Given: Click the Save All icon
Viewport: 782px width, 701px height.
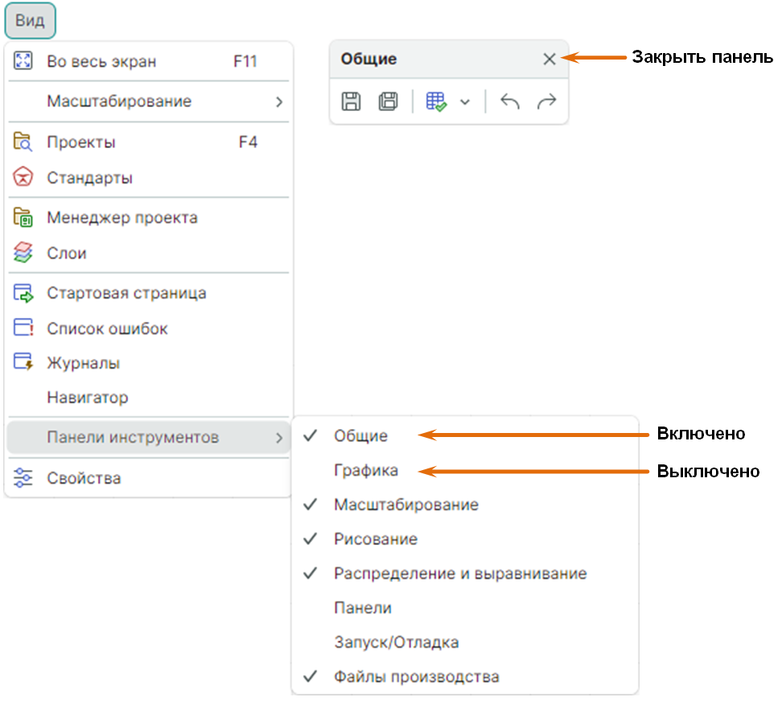Looking at the screenshot, I should point(388,101).
